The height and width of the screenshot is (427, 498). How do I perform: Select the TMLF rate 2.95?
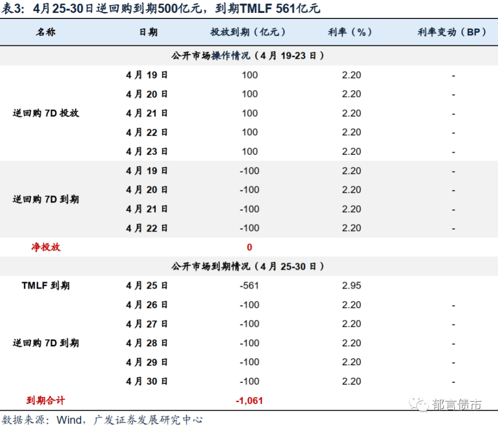click(x=351, y=285)
